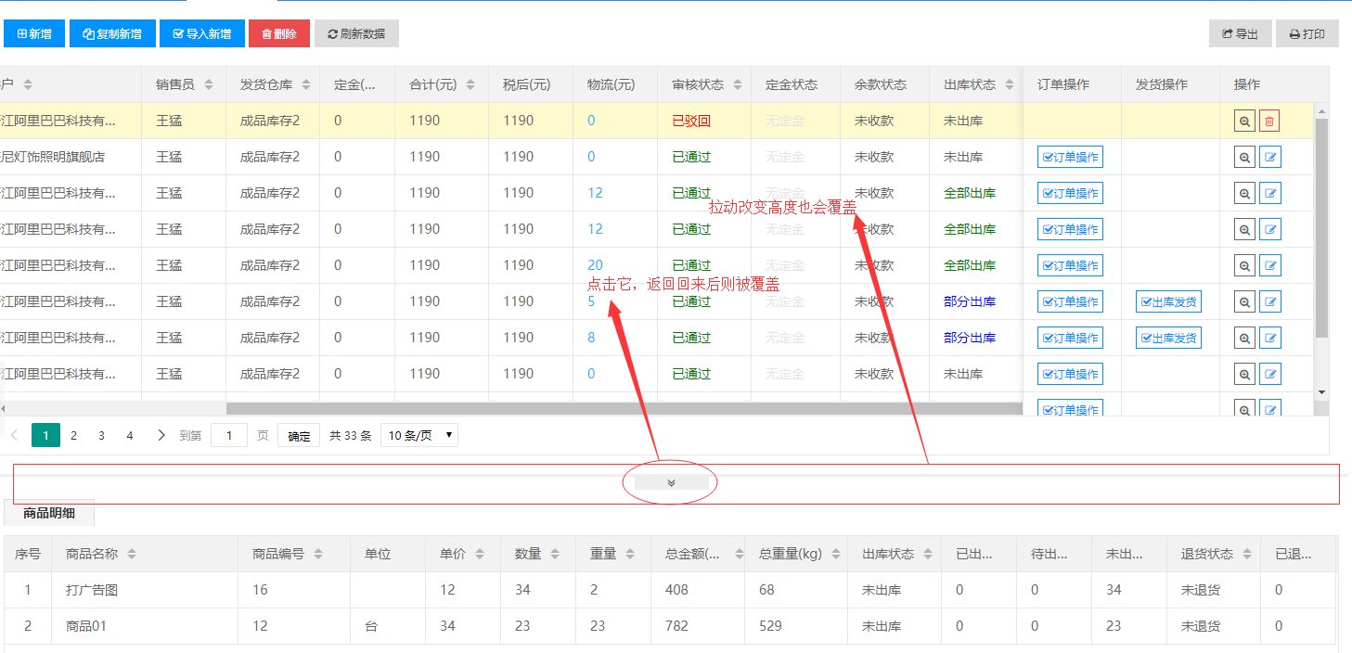
Task: Sort by 销售员 column sort arrows
Action: (x=208, y=84)
